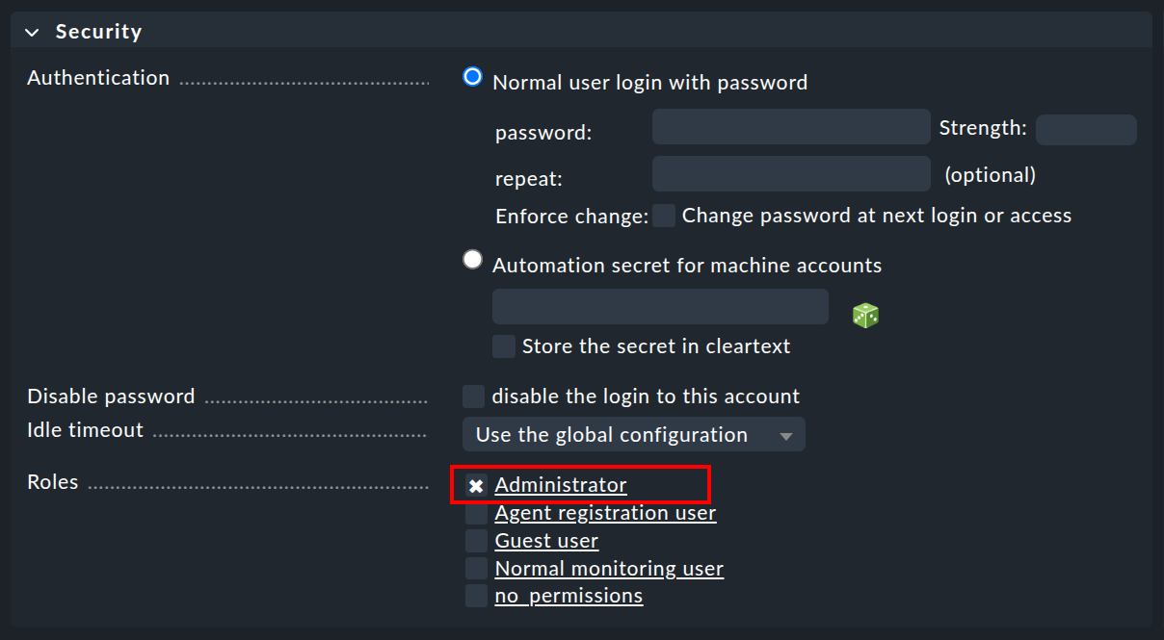Uncheck the Administrator role
1164x640 pixels.
(x=475, y=485)
